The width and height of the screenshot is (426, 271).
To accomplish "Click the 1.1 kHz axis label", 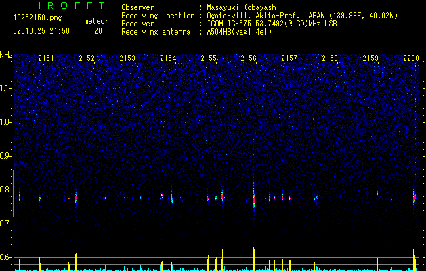I will pyautogui.click(x=5, y=88).
